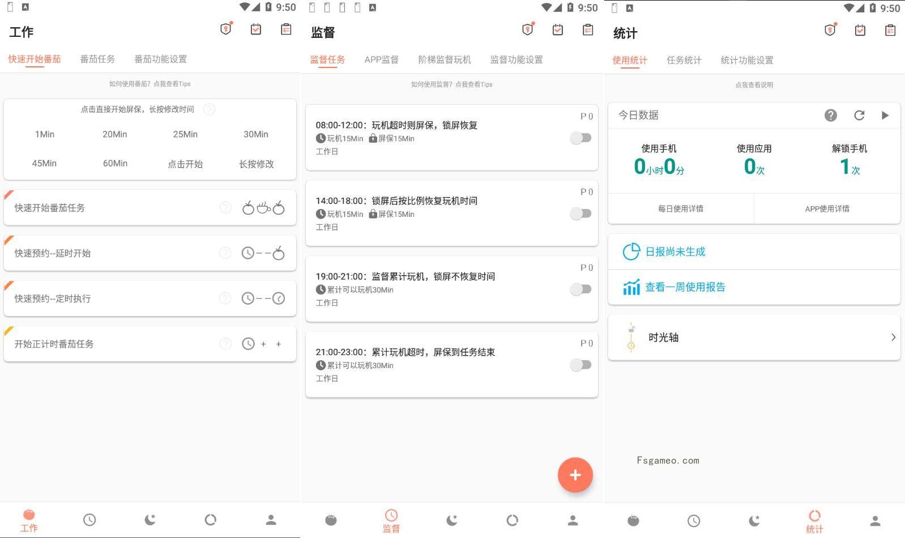Add supervision task with floating plus button
The width and height of the screenshot is (905, 538).
click(x=575, y=475)
